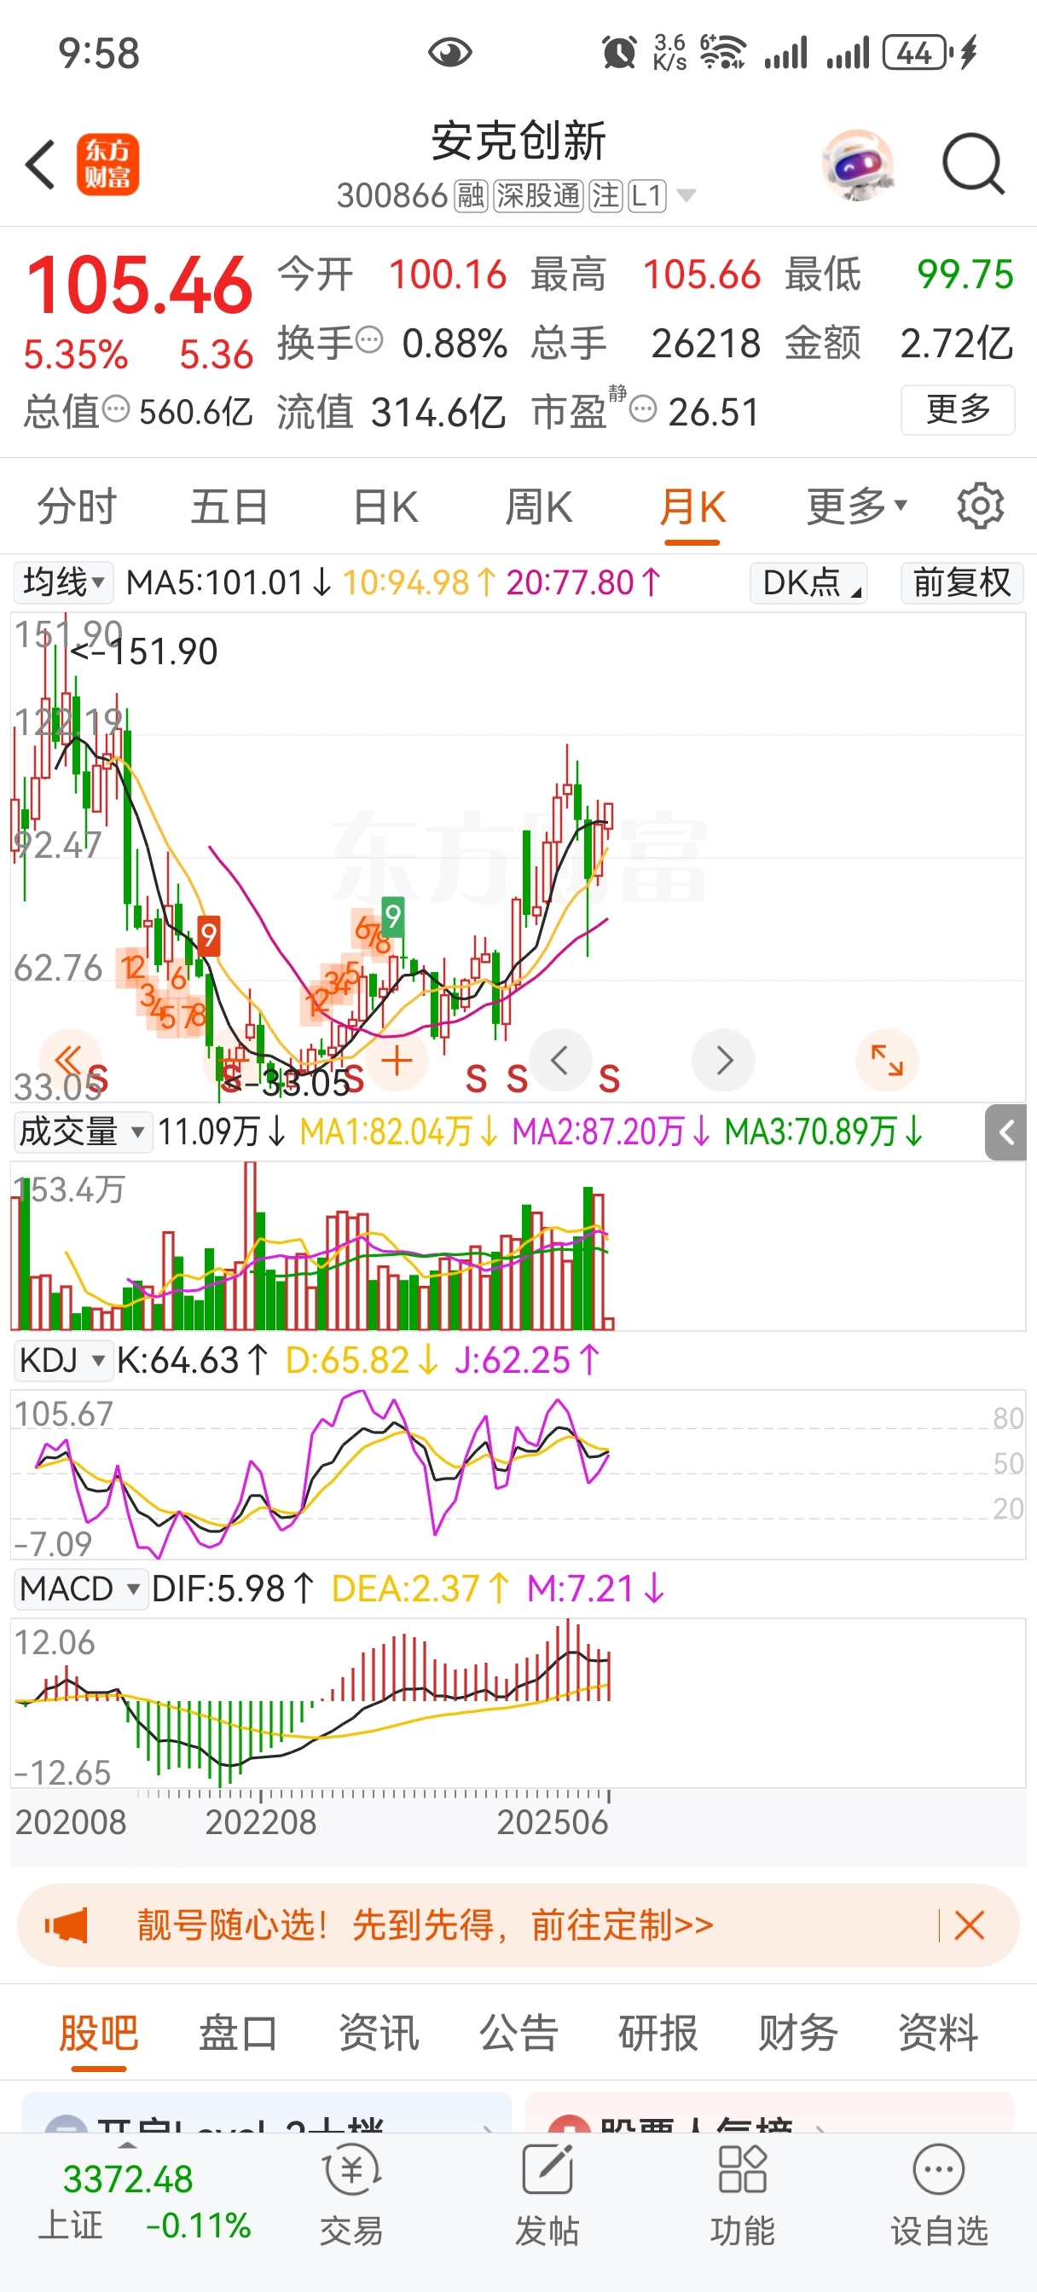Tap the 深股通 tag
Screen dimensions: 1037x2292
(538, 195)
